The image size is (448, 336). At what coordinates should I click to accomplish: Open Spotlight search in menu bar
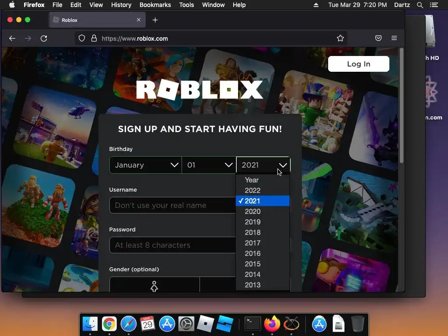(420, 5)
